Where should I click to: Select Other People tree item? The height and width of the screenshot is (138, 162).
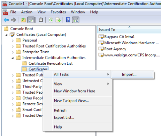coord(29,98)
